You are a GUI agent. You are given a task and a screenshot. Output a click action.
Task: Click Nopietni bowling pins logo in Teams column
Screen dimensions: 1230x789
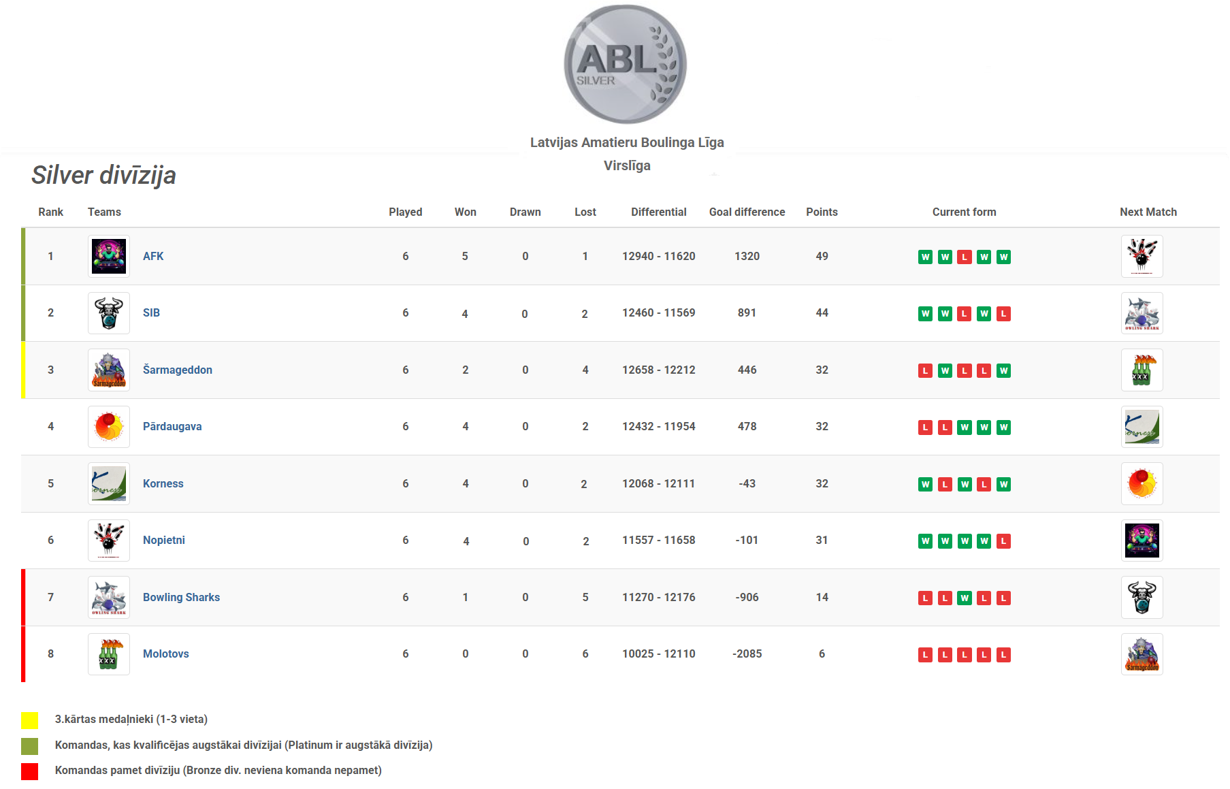pyautogui.click(x=109, y=541)
